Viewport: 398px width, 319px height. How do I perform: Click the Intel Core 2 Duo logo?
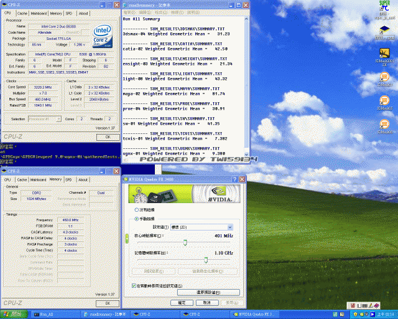click(103, 36)
